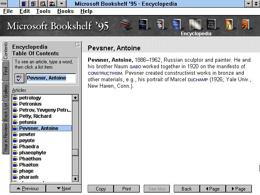260x195 pixels.
Task: Click the small square icon atop Contents panel
Action: tap(78, 45)
